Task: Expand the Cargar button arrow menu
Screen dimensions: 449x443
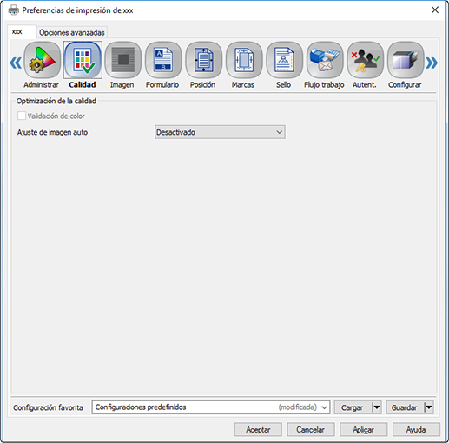Action: pos(376,407)
